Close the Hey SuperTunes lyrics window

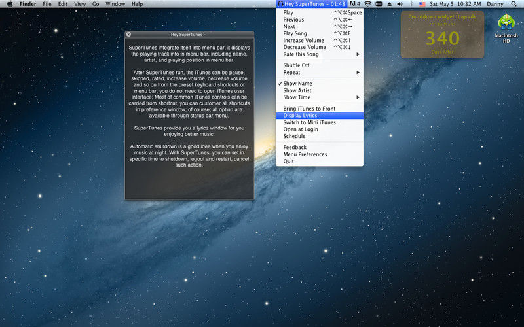point(128,35)
